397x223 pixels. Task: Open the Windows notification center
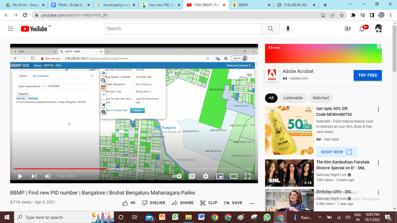click(x=388, y=217)
